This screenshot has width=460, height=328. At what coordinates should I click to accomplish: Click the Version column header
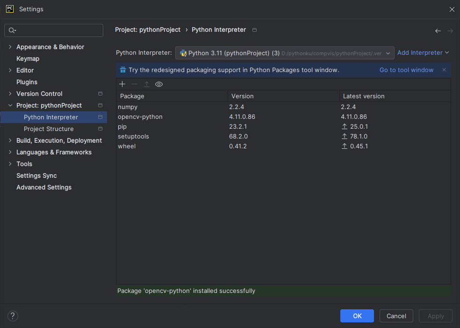(x=284, y=96)
